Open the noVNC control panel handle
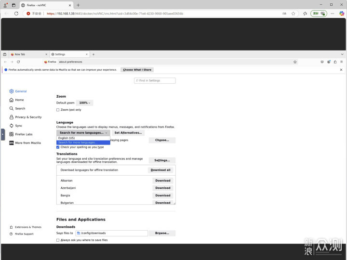 3,134
